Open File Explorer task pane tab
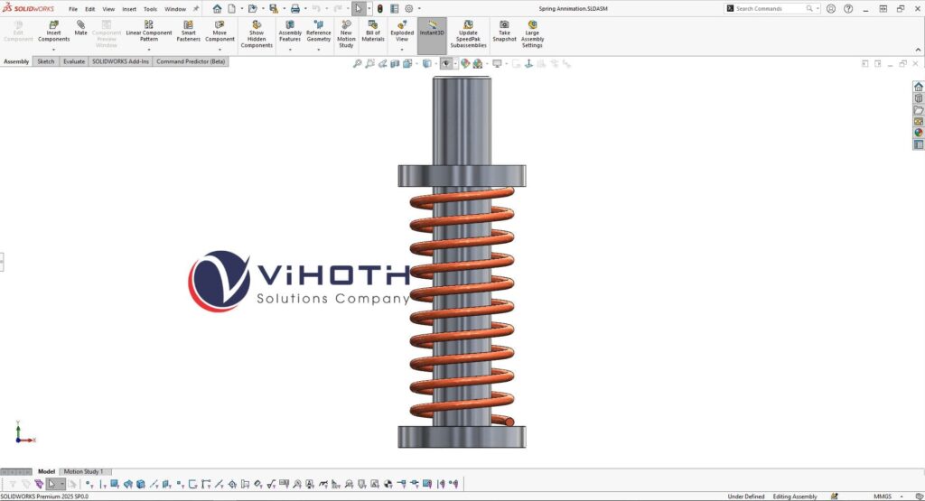This screenshot has width=925, height=501. (919, 110)
